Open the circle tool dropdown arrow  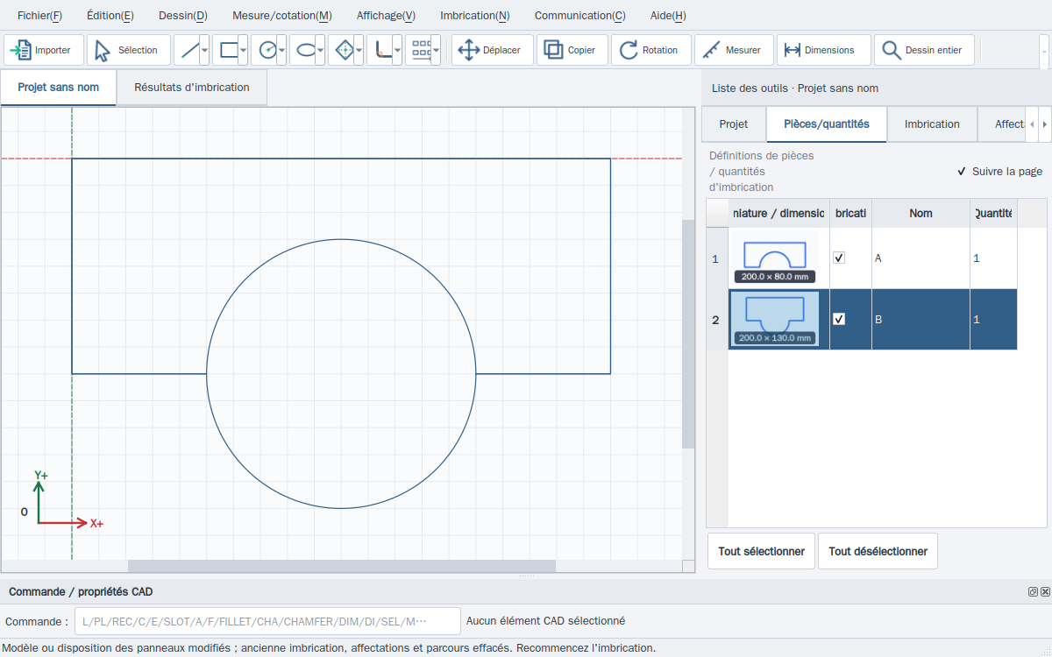pos(281,50)
